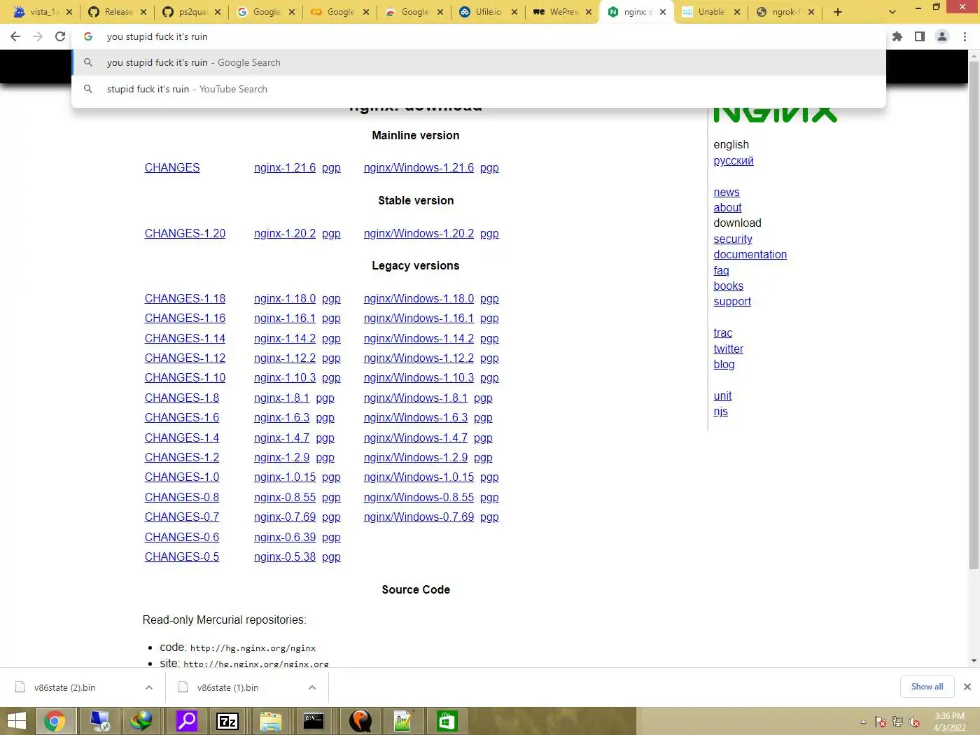Screen dimensions: 980x735
Task: Close the ngrok tab
Action: click(811, 12)
